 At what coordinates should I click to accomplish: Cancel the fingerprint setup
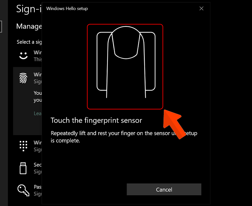click(164, 189)
